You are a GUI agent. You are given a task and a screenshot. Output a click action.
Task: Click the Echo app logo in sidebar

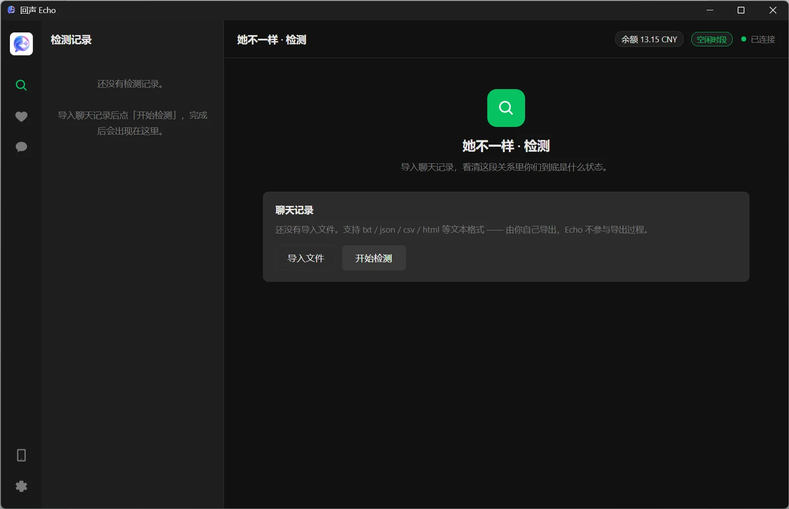(21, 44)
